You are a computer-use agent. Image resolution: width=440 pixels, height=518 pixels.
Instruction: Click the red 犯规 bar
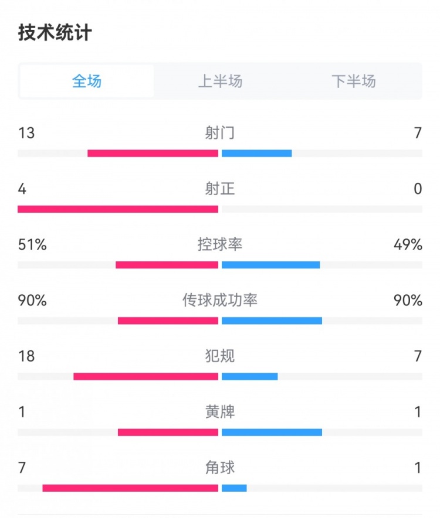(x=145, y=376)
